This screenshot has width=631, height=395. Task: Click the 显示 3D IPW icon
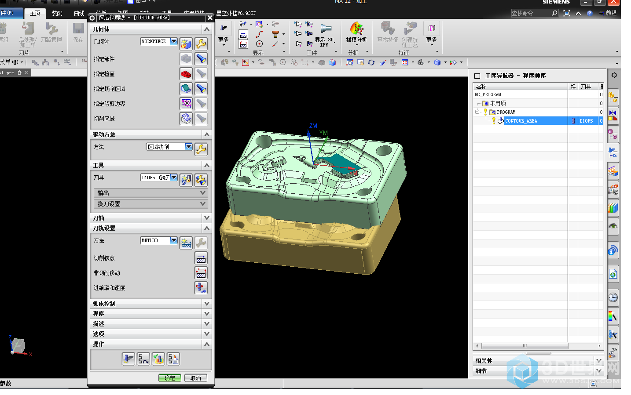(325, 29)
